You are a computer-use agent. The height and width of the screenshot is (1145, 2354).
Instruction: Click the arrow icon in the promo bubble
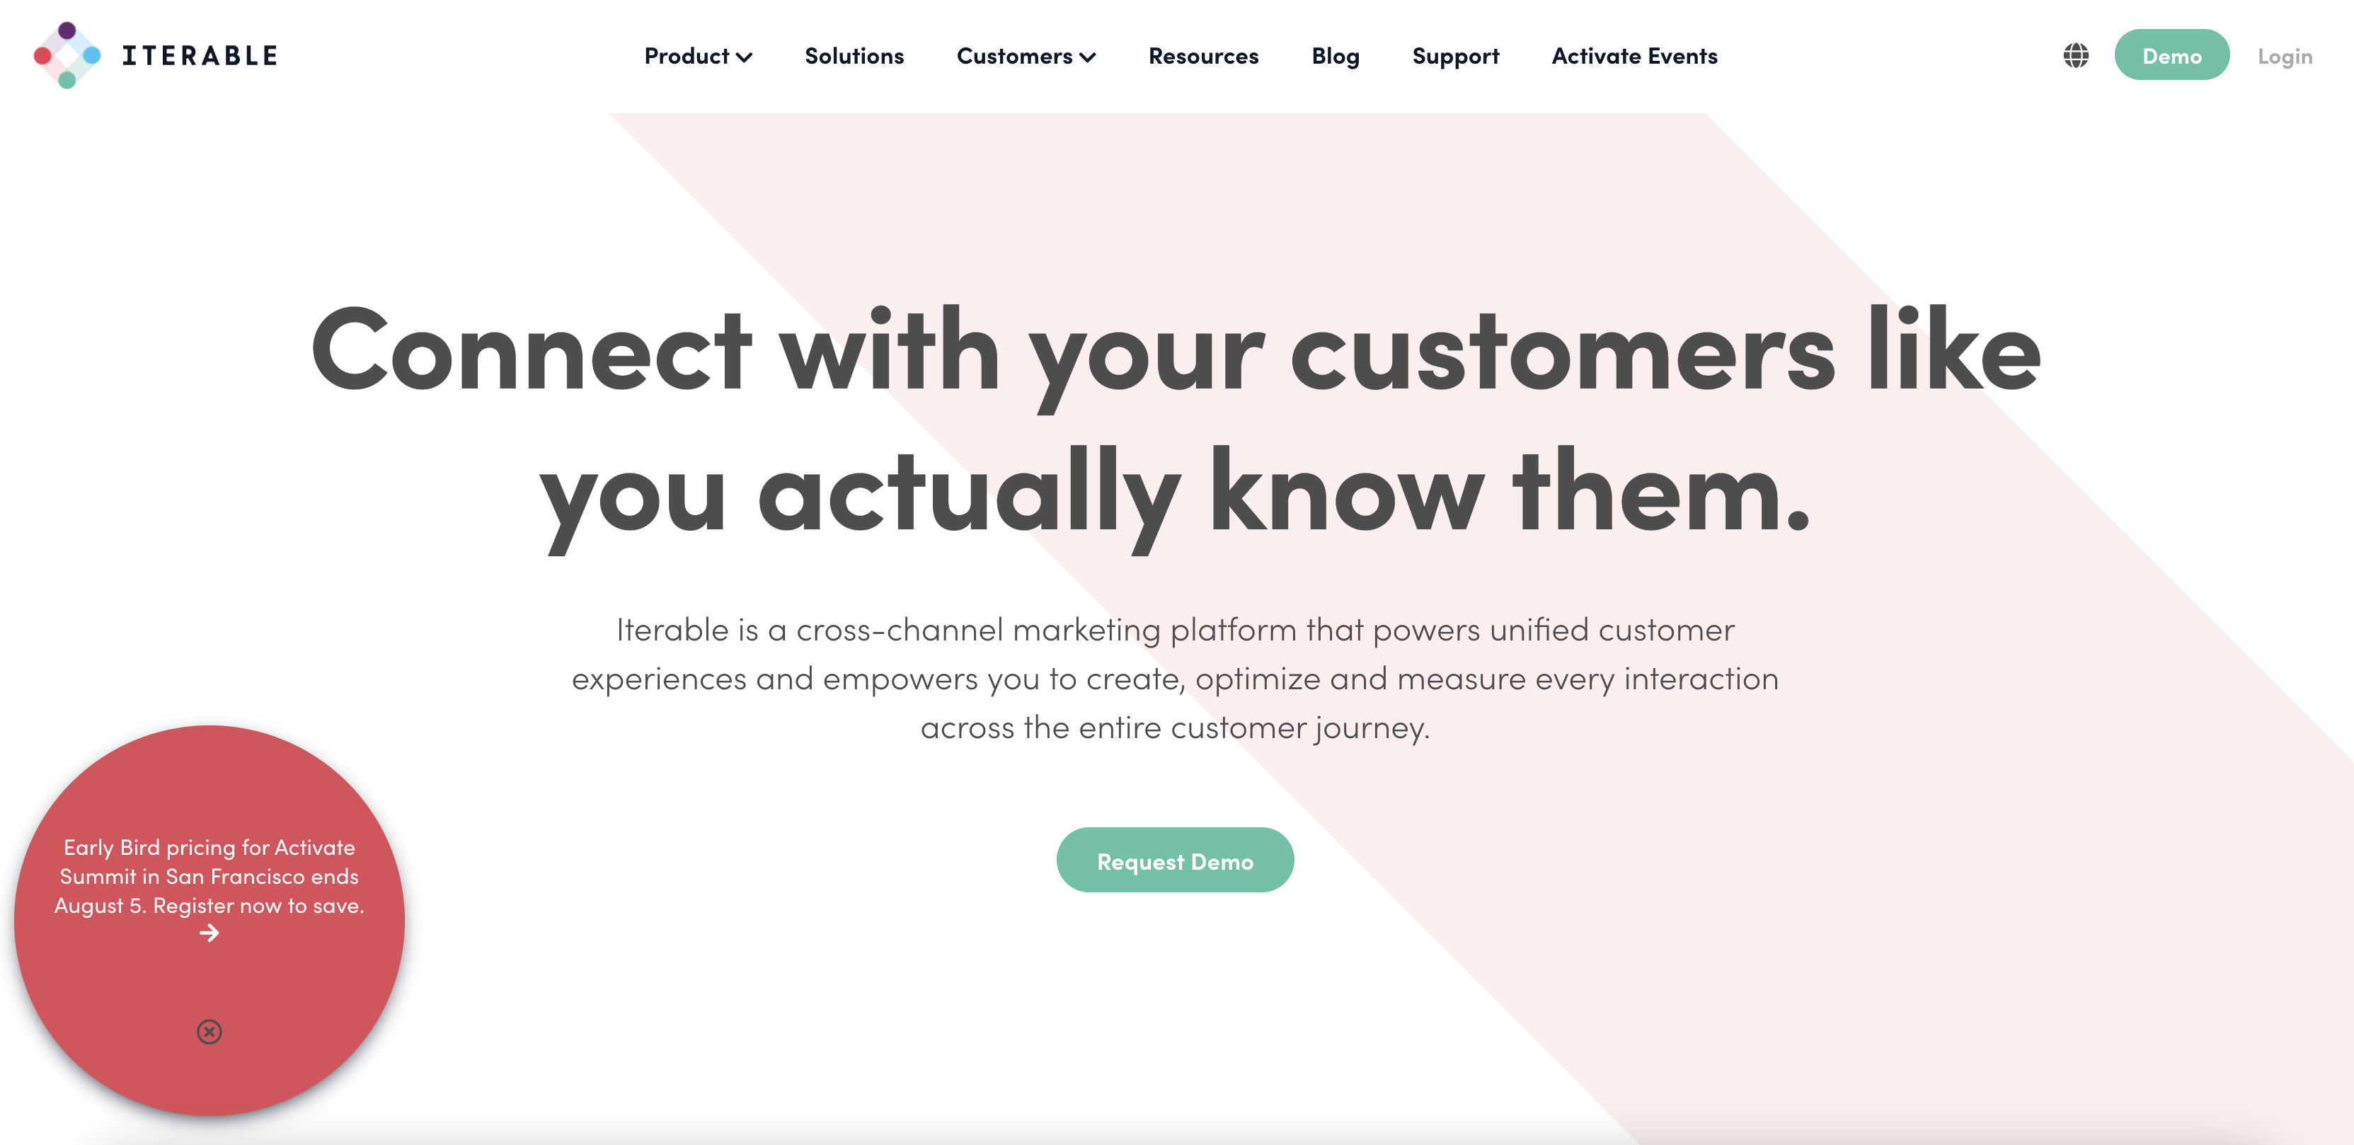pos(209,933)
